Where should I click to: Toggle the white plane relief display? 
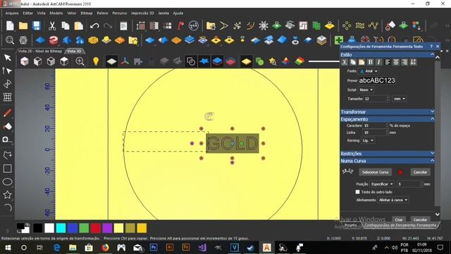(x=111, y=61)
